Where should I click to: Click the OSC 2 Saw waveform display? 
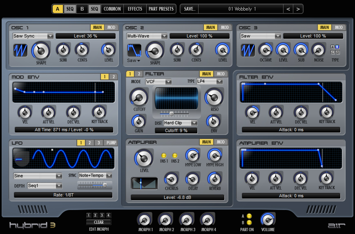coord(134,51)
